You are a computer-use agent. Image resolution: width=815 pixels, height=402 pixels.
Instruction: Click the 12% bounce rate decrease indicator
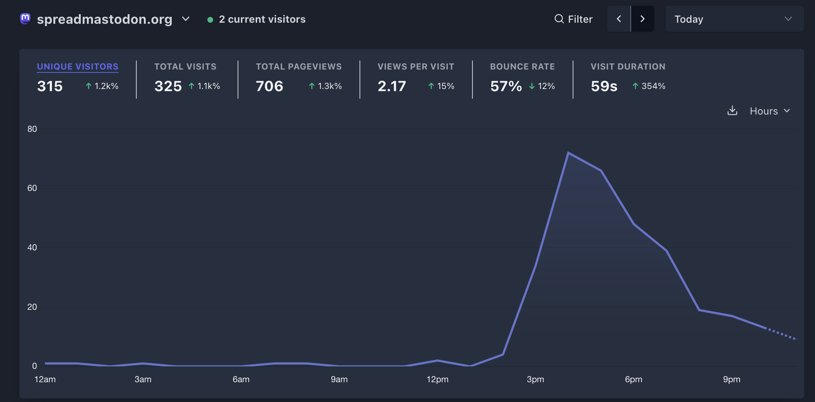click(542, 86)
